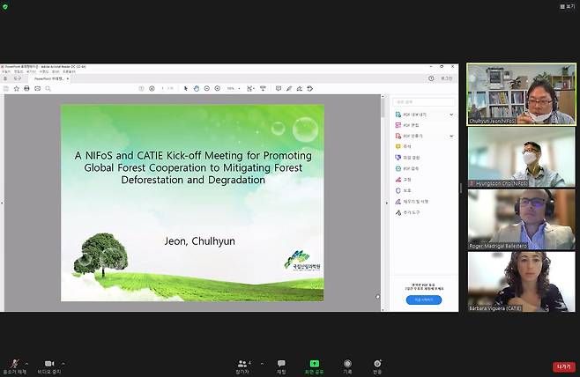Open the Redact tool in side panel
The height and width of the screenshot is (377, 580).
click(403, 180)
